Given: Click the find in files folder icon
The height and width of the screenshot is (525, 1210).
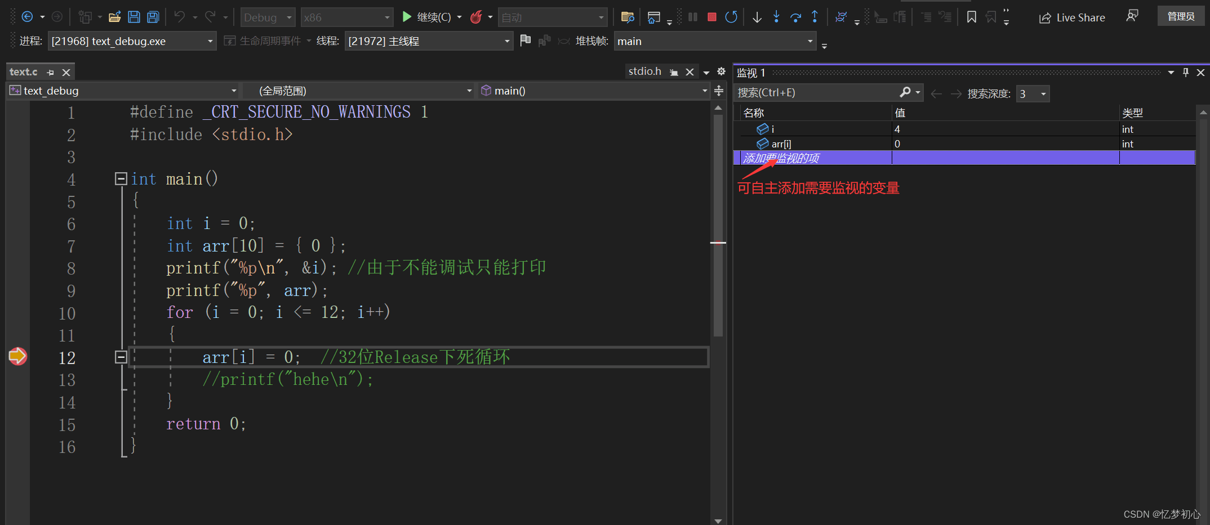Looking at the screenshot, I should [628, 17].
